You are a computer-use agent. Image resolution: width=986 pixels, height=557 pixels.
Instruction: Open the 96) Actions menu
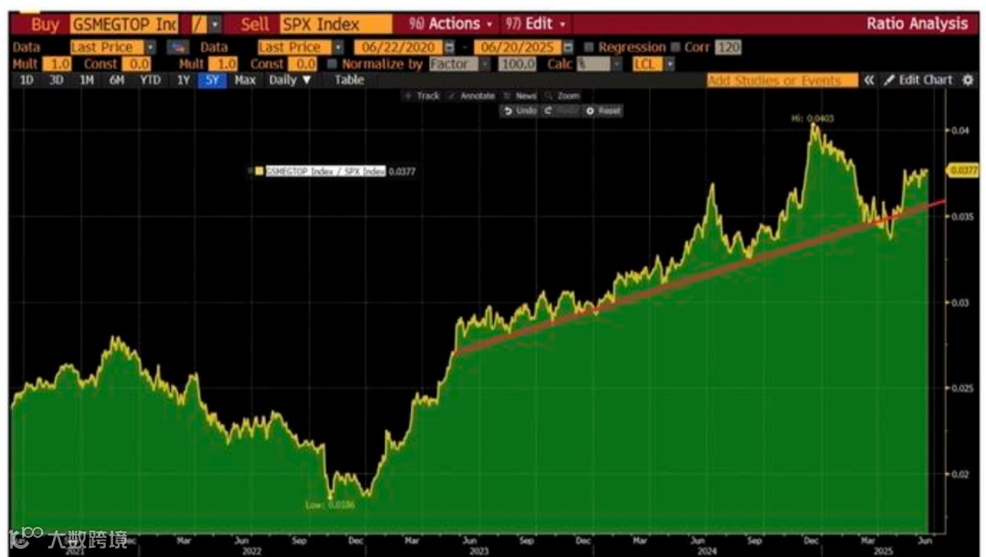click(450, 25)
